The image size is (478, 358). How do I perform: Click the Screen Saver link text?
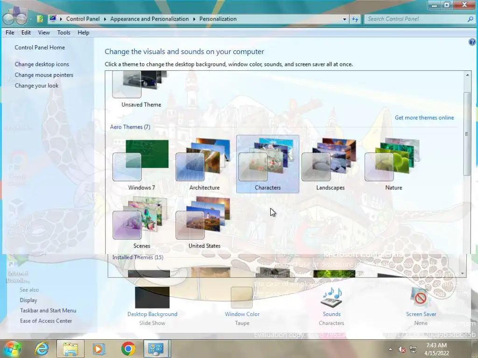click(421, 314)
